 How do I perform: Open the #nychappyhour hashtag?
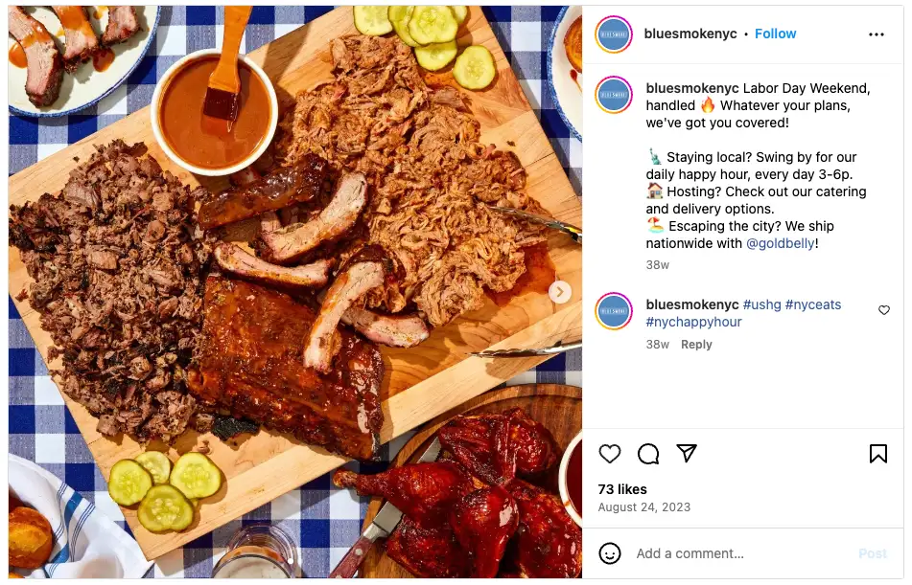pyautogui.click(x=693, y=322)
